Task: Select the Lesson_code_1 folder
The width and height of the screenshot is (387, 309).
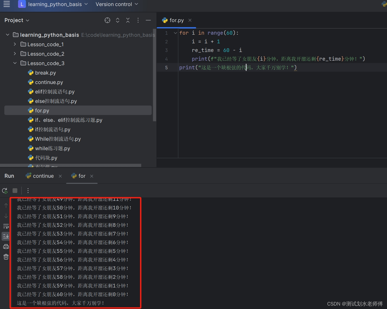Action: click(x=46, y=44)
